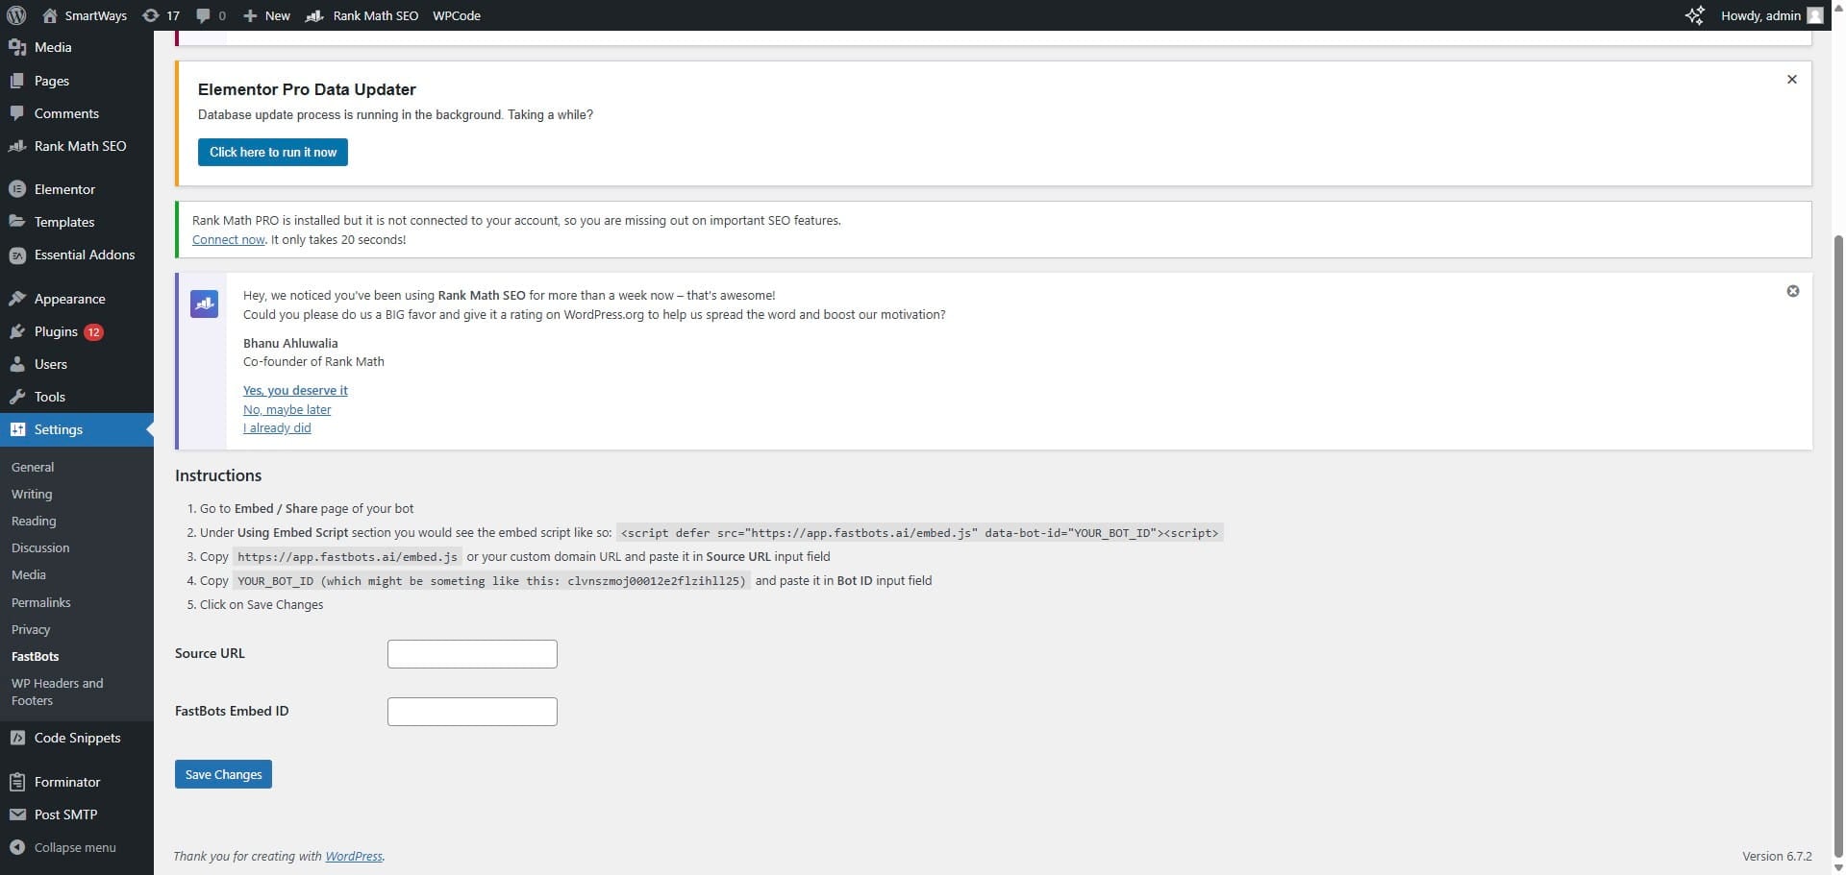Click the Plugins plug icon
The width and height of the screenshot is (1846, 875).
point(17,331)
